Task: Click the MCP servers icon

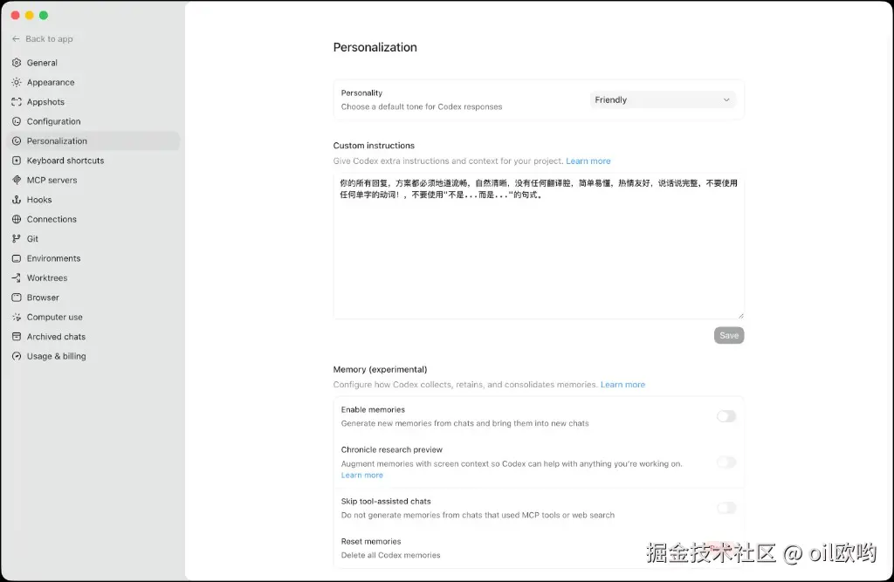Action: pos(17,180)
